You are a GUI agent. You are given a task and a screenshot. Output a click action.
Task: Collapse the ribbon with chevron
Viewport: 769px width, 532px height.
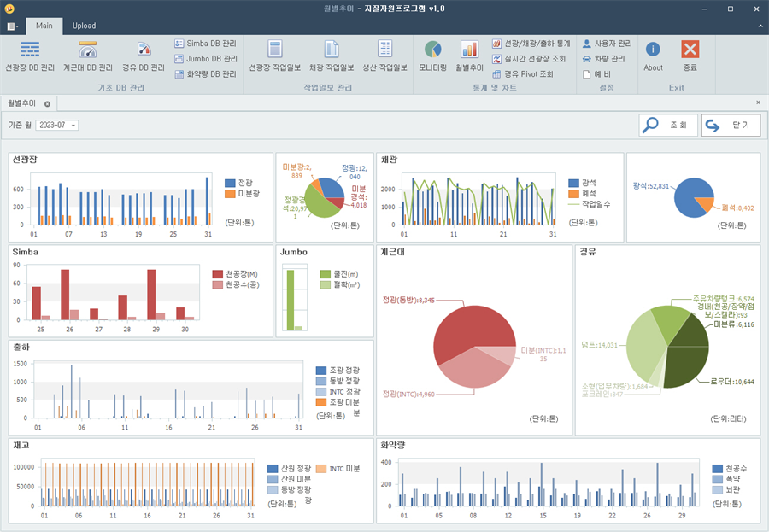(760, 26)
